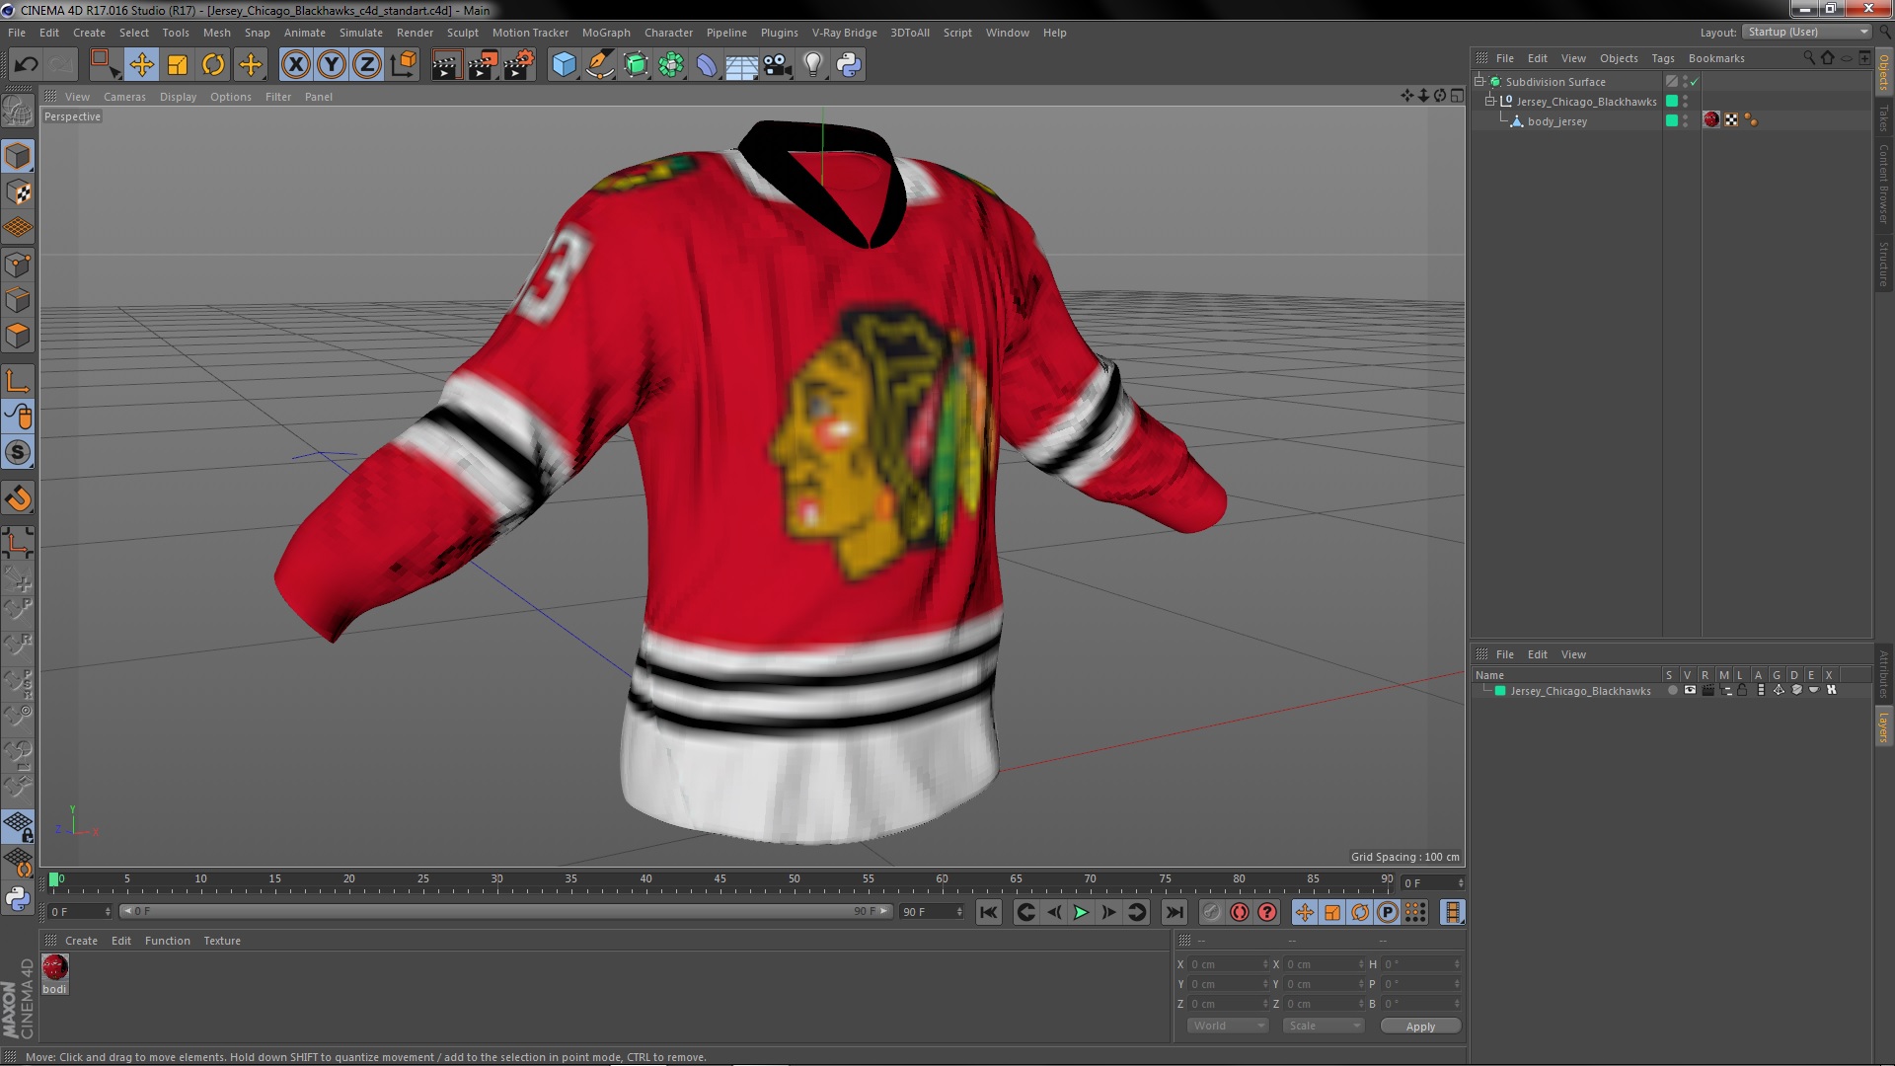Open the Array modeling objects
This screenshot has width=1895, height=1066.
click(x=671, y=65)
